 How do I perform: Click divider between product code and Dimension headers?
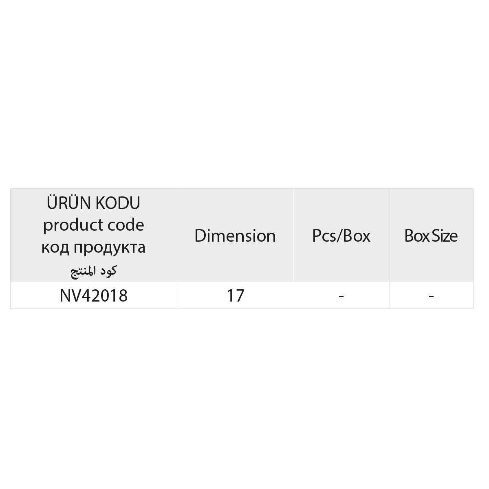pos(177,235)
